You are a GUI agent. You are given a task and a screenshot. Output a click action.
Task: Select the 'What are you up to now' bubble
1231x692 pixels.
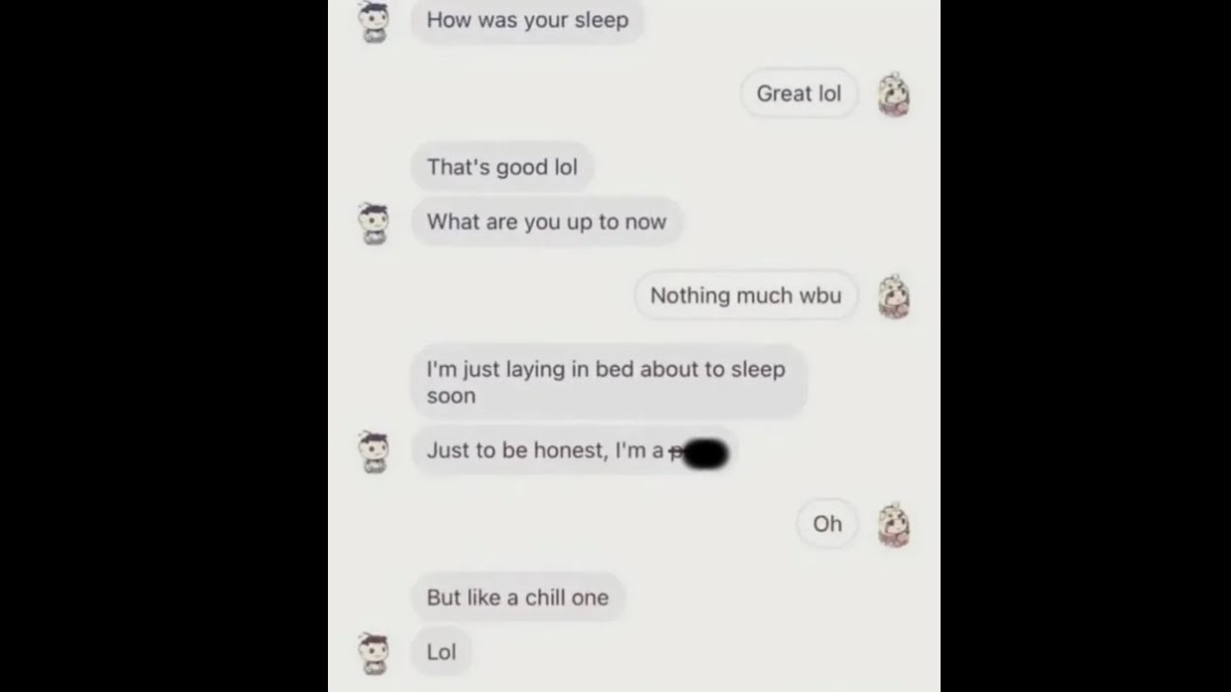546,222
